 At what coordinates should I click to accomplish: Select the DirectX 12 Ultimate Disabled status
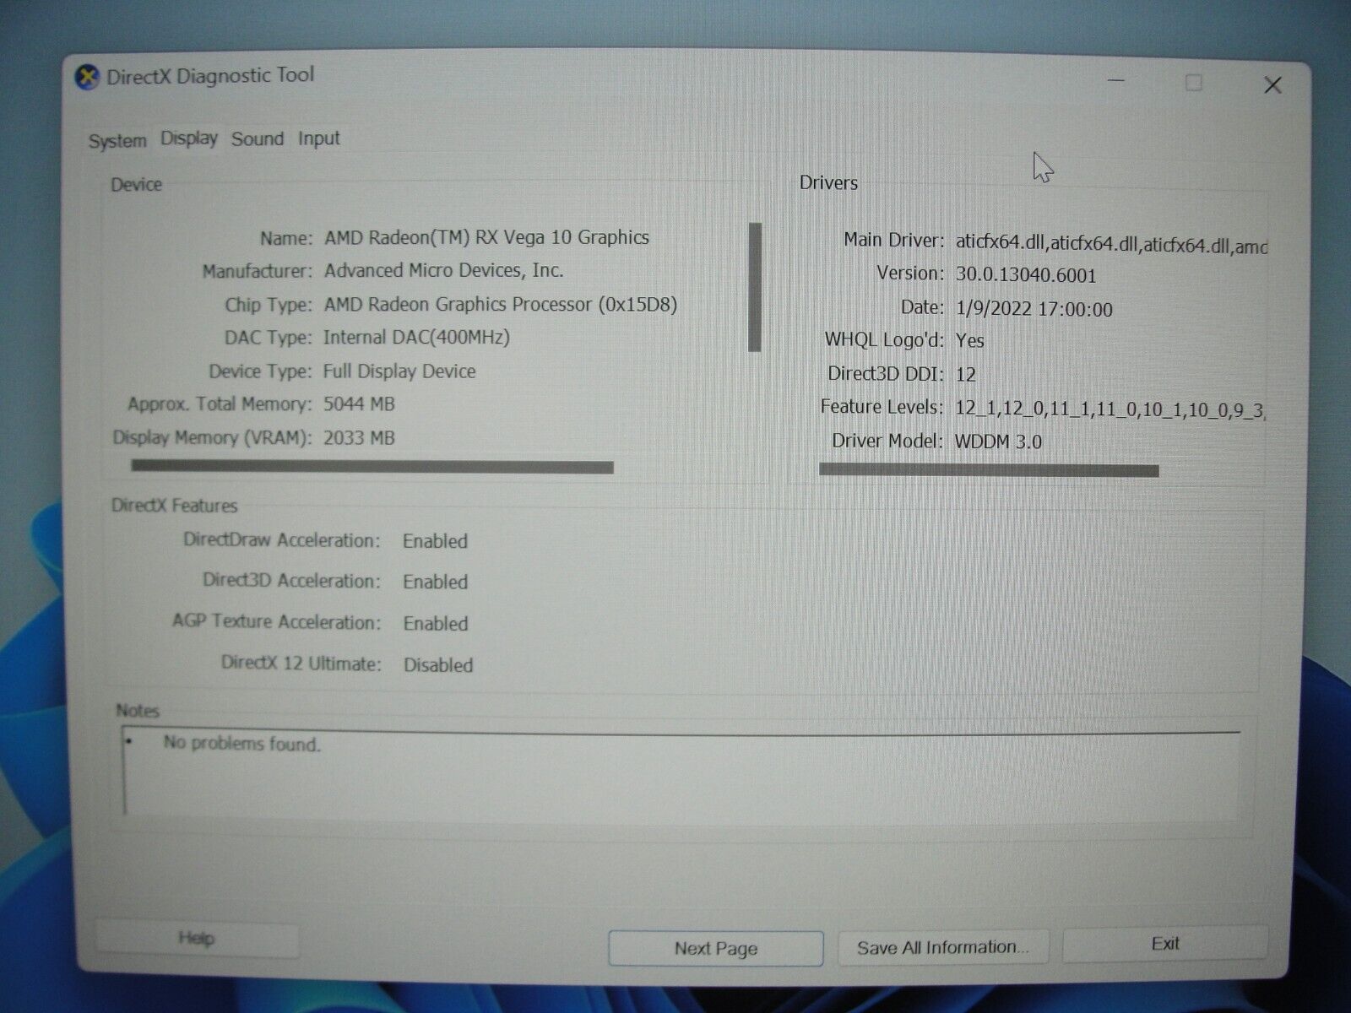pyautogui.click(x=437, y=665)
